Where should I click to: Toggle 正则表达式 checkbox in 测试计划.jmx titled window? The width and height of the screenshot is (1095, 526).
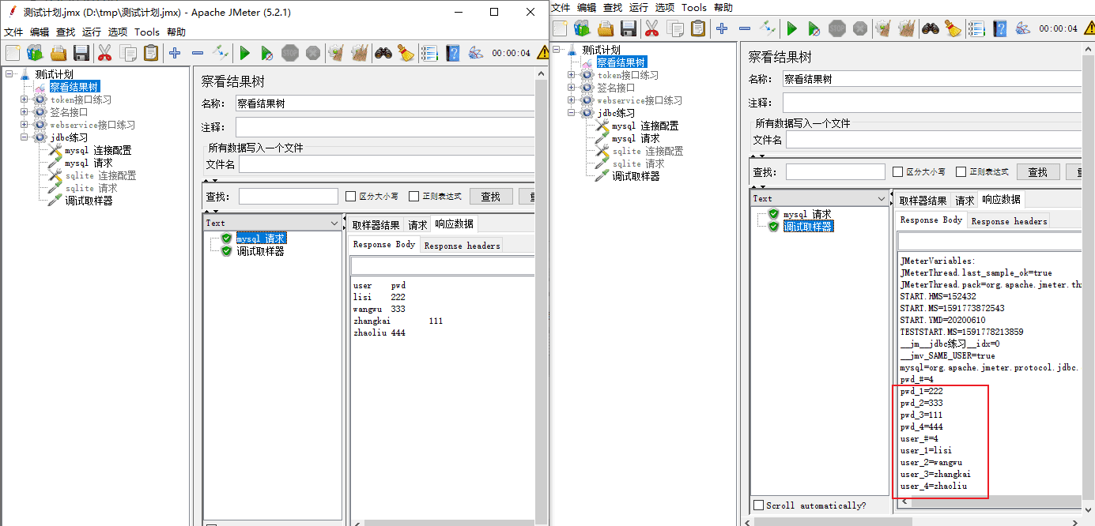[x=413, y=197]
